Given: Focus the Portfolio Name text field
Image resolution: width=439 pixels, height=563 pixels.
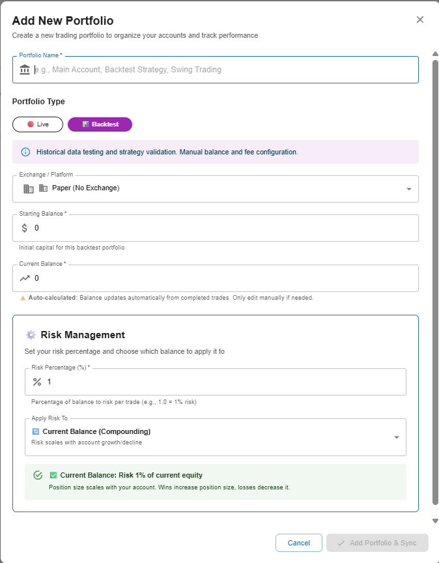Looking at the screenshot, I should pyautogui.click(x=216, y=70).
